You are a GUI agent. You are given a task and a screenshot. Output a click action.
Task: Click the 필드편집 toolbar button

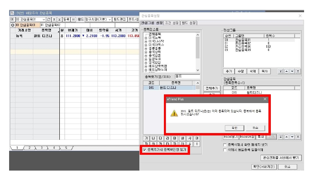(x=120, y=19)
